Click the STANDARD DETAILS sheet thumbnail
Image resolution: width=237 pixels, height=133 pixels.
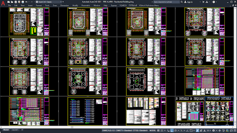tap(219, 111)
